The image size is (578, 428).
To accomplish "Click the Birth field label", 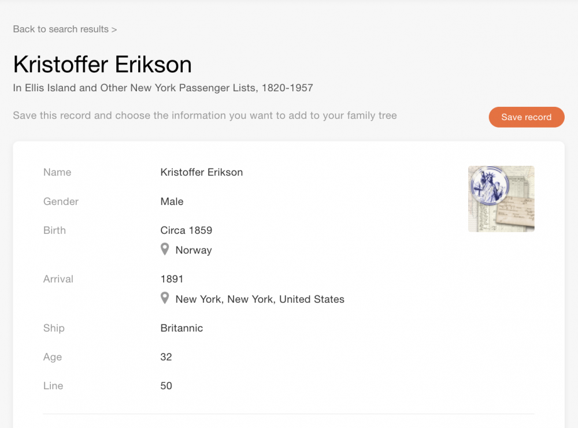I will [x=54, y=230].
